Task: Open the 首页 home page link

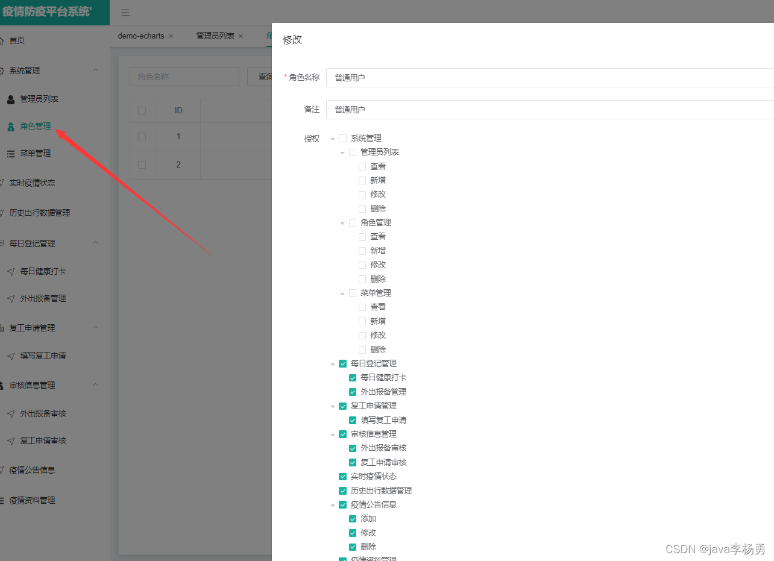Action: (x=17, y=40)
